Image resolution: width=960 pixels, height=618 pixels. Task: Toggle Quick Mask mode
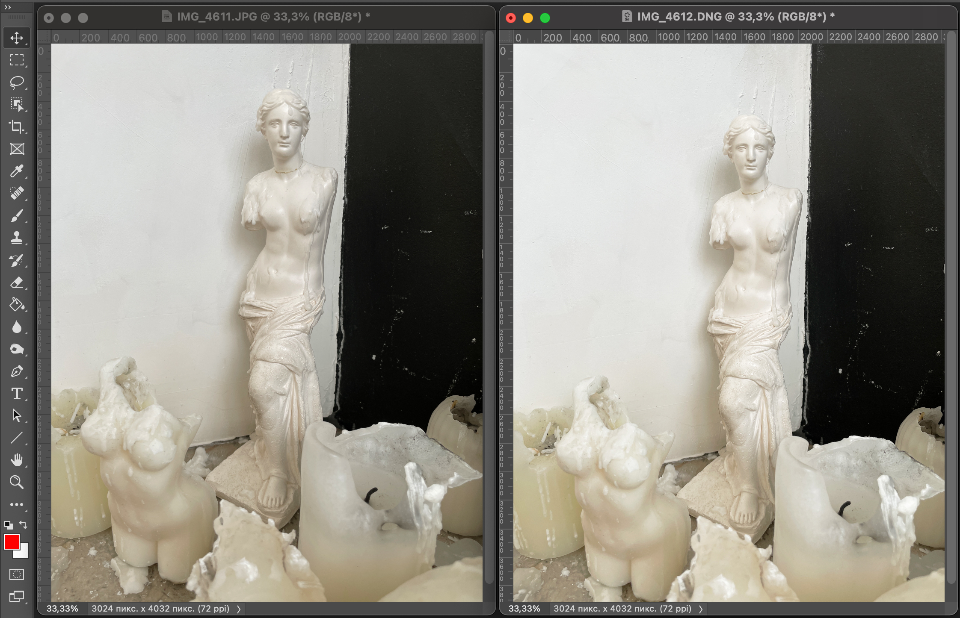[17, 574]
